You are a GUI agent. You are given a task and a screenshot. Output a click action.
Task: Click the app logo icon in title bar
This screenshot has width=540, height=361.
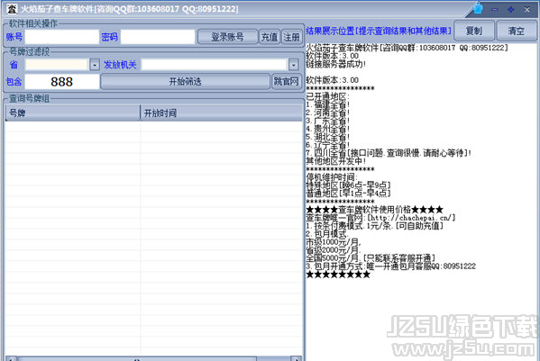12,9
